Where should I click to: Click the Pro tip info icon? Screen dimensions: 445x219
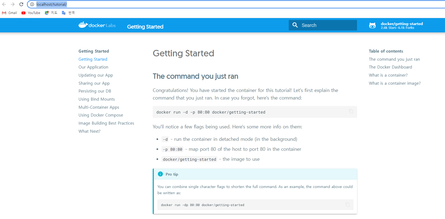[x=160, y=174]
